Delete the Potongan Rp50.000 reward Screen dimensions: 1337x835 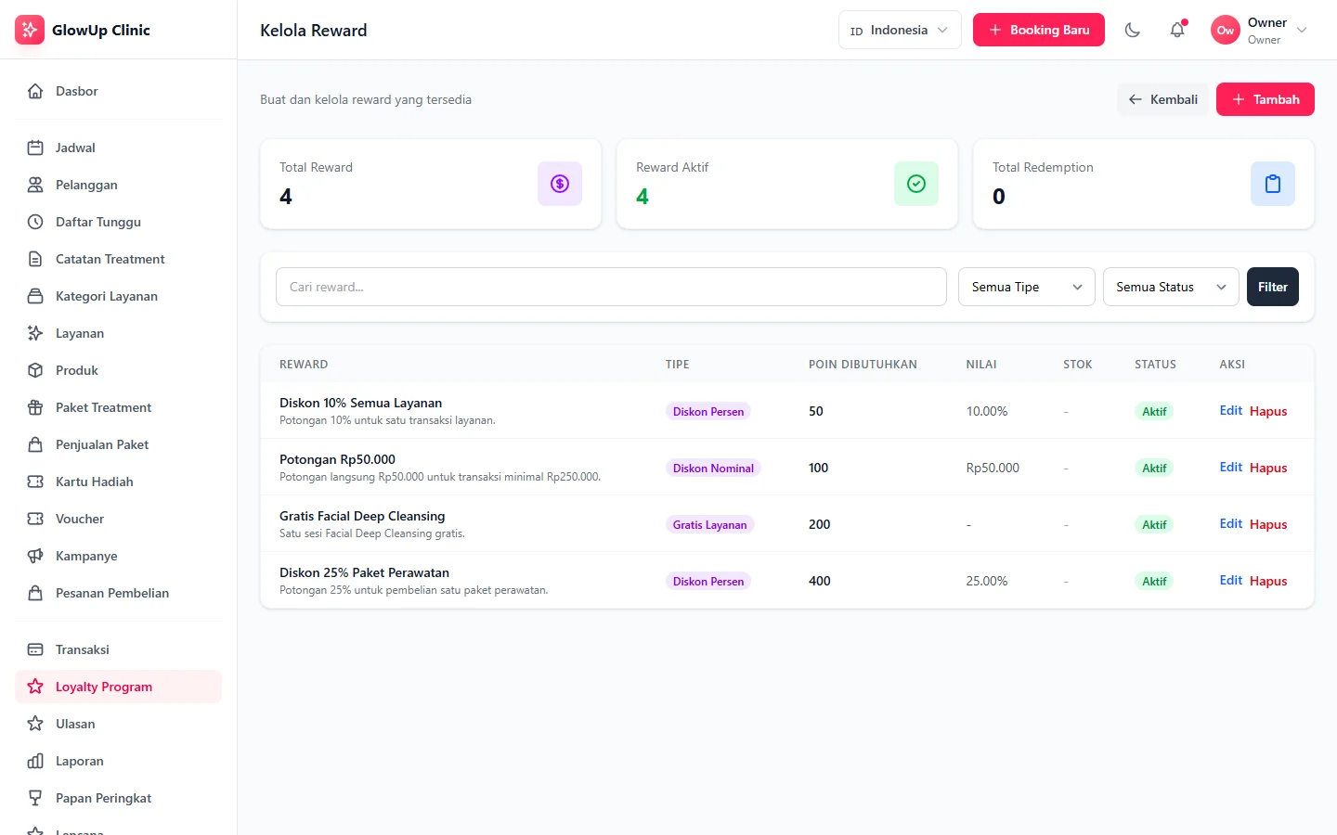pyautogui.click(x=1268, y=468)
